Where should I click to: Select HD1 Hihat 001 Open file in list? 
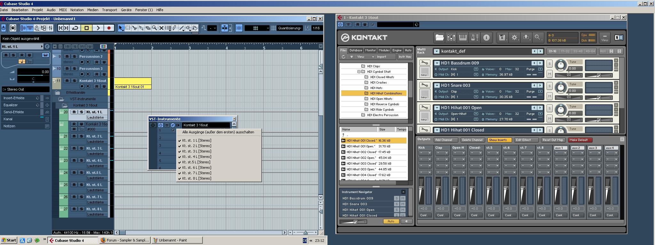click(374, 146)
